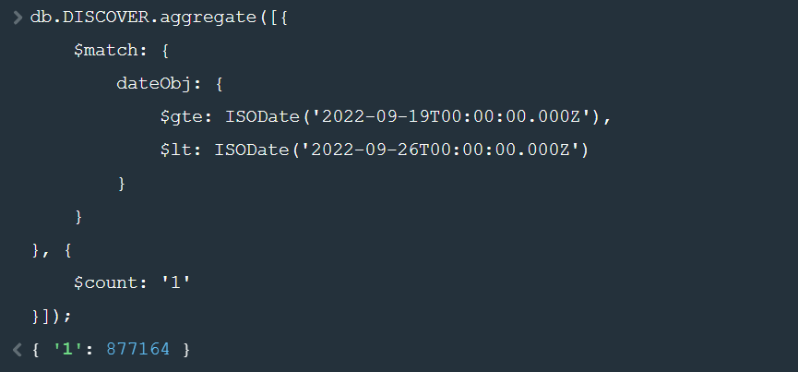Click the db prefix at command start
The height and width of the screenshot is (372, 798).
click(x=41, y=18)
